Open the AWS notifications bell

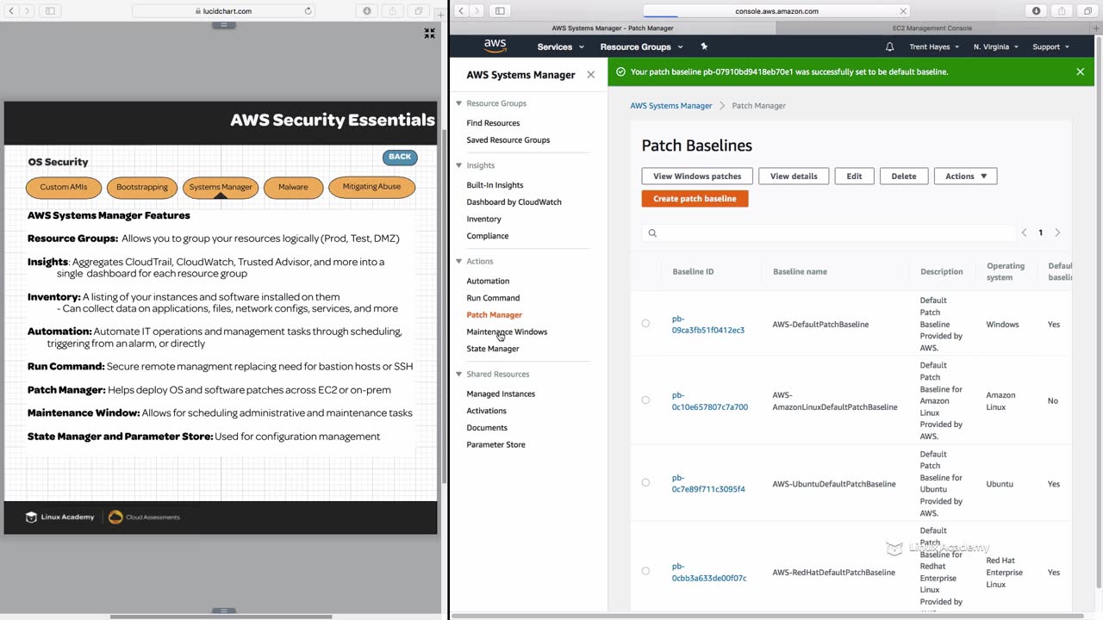coord(889,46)
